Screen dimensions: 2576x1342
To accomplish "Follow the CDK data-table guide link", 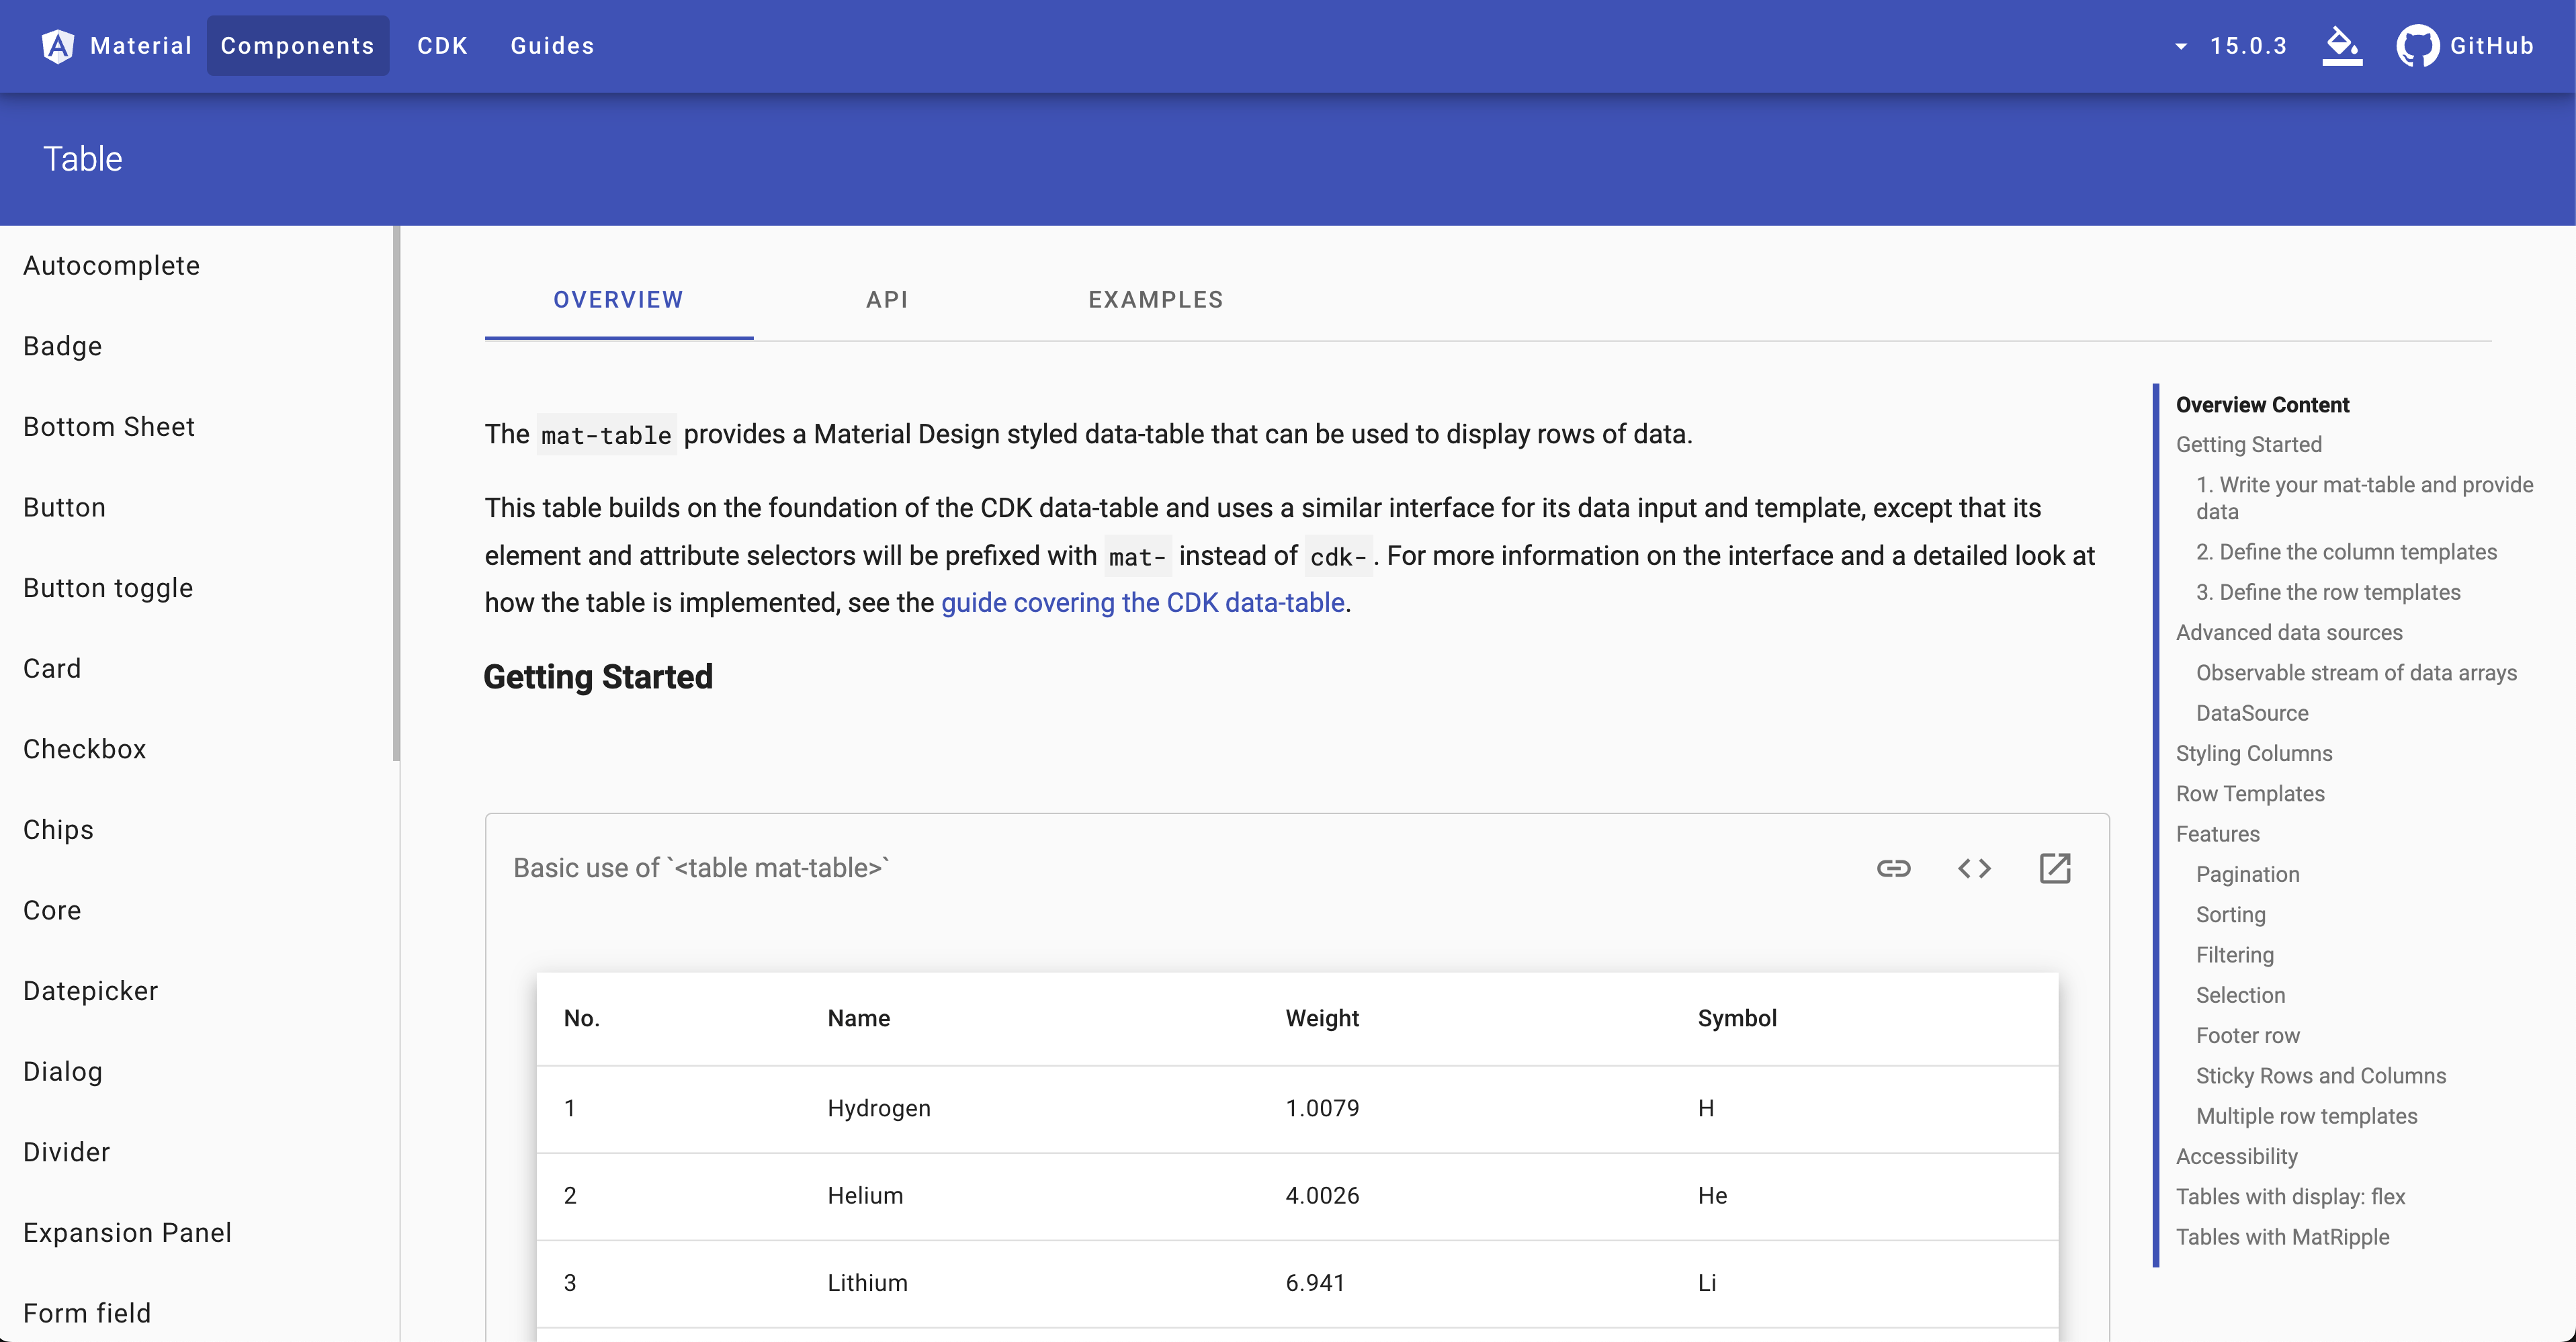I will [x=1142, y=603].
